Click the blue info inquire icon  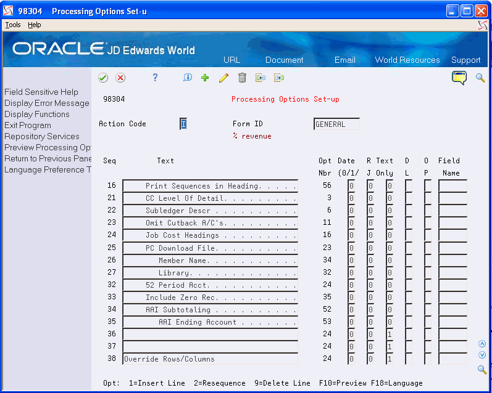tap(188, 78)
